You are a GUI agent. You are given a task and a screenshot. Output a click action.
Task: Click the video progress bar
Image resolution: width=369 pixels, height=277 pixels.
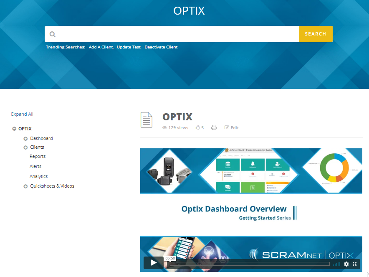[x=246, y=264]
